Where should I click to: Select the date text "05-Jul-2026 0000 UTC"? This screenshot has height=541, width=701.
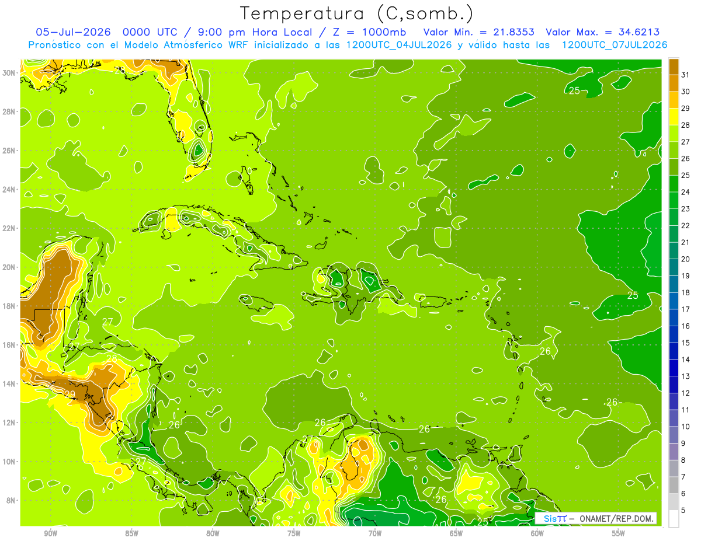[107, 32]
